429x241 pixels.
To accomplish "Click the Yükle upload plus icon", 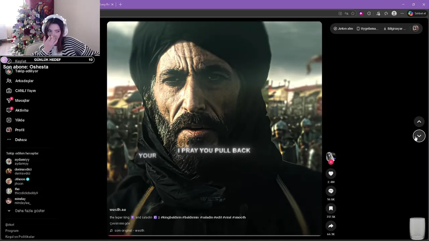I will (x=9, y=120).
